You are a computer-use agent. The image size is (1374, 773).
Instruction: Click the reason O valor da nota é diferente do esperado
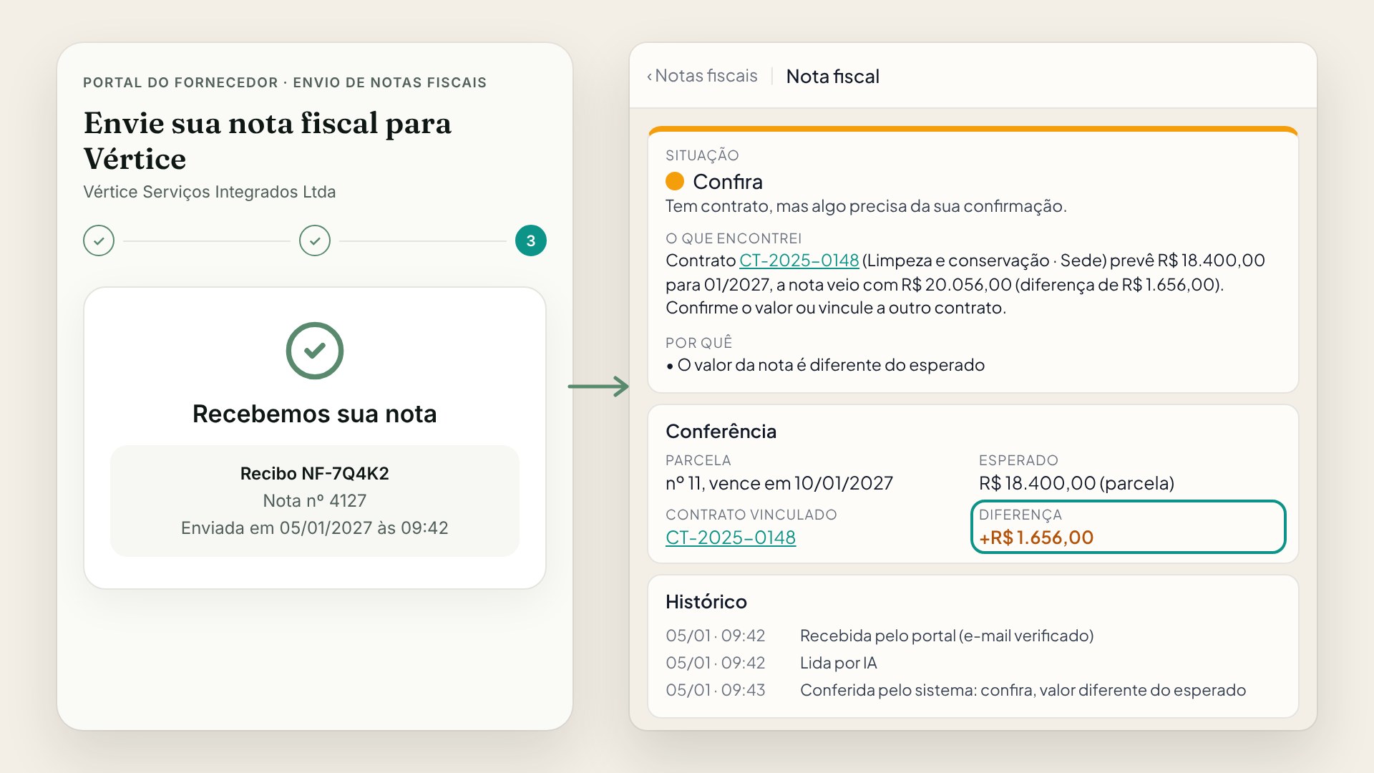coord(831,365)
